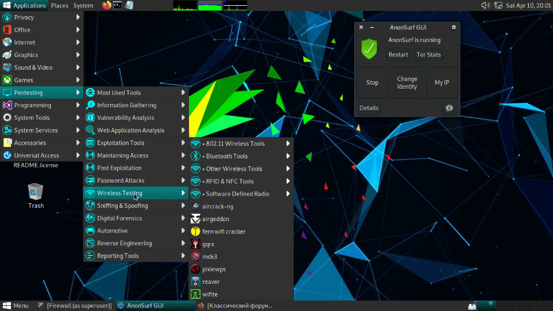Screen dimensions: 553x311
Task: Expand System Tools submenu
Action: click(41, 117)
